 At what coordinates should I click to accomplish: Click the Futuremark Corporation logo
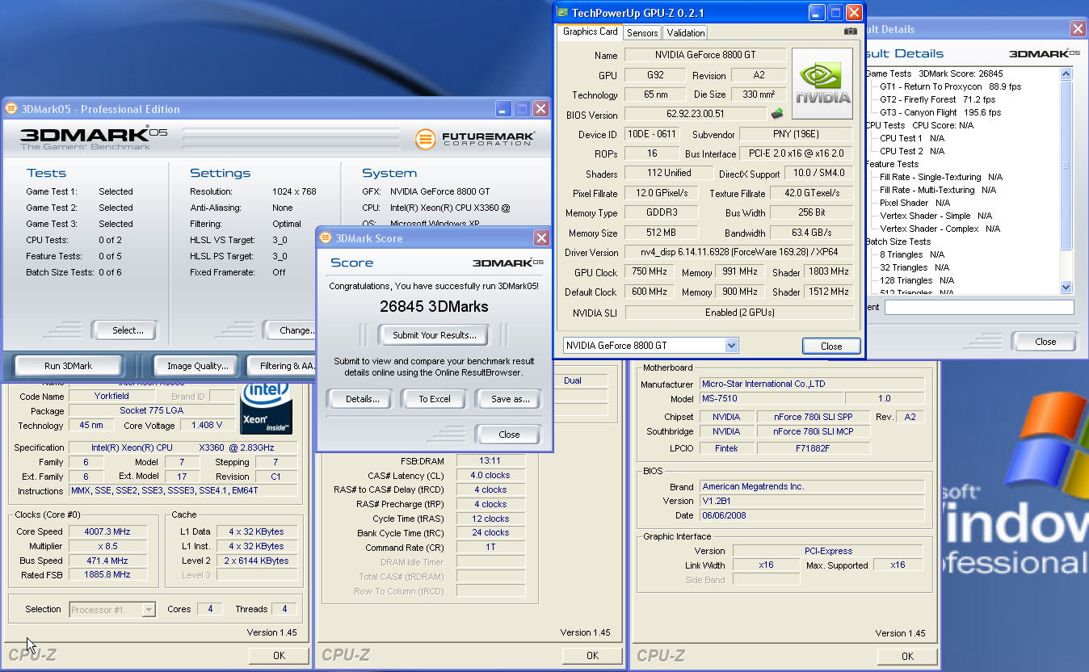473,138
